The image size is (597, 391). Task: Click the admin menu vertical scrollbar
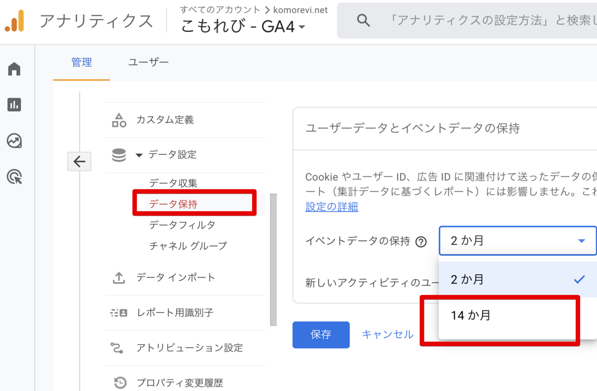coord(273,259)
